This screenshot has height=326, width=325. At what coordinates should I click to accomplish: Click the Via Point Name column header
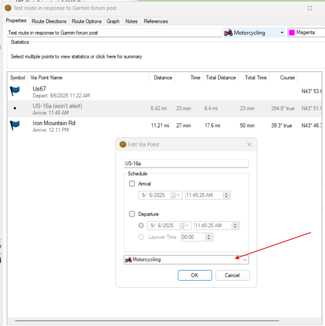[89, 78]
